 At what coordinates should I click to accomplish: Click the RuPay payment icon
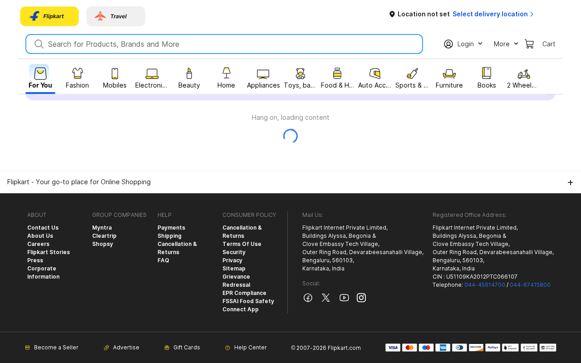(493, 348)
